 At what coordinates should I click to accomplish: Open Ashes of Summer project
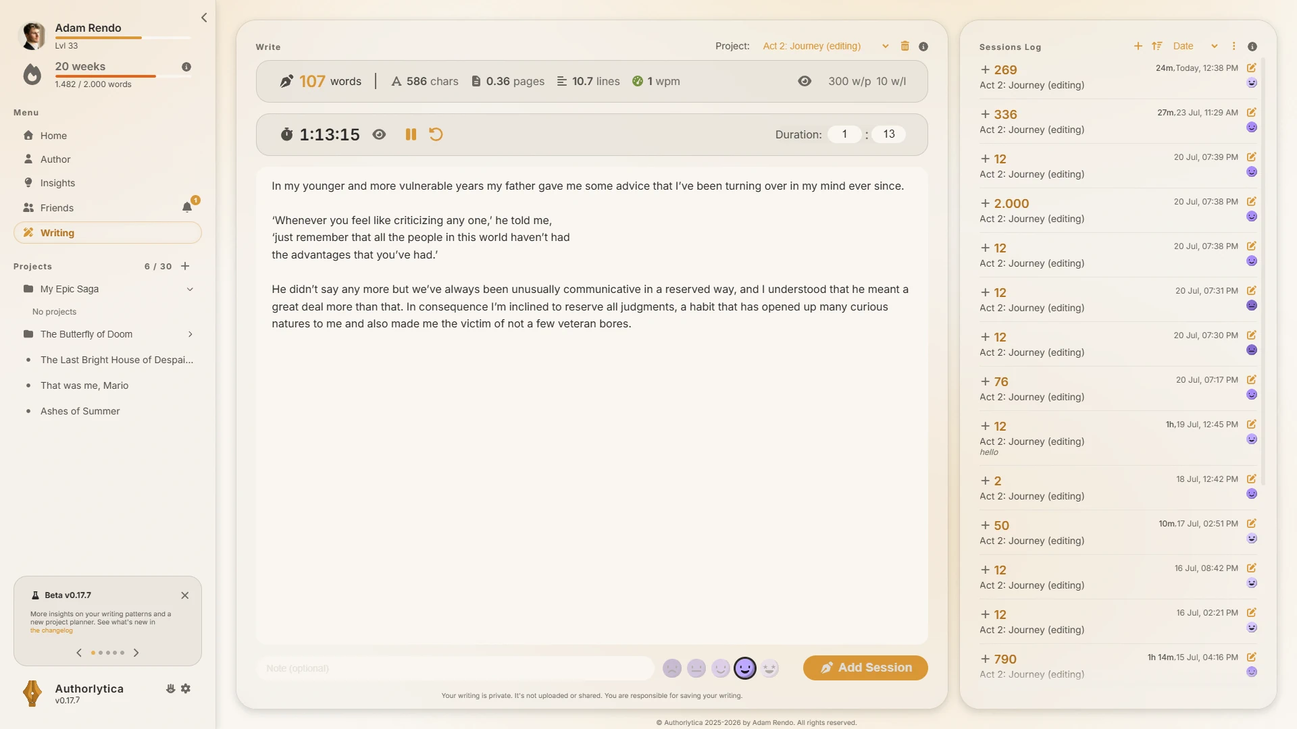(80, 411)
